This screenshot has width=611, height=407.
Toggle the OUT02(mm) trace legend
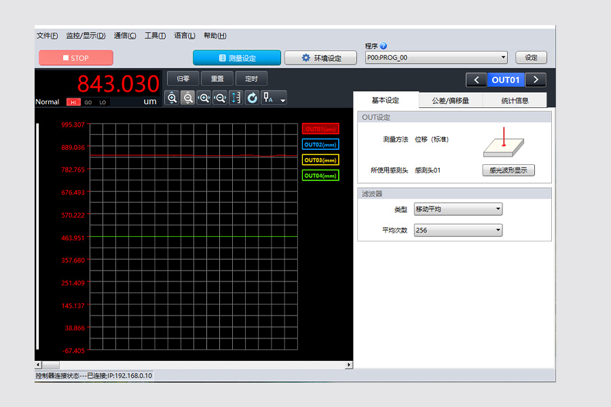pos(320,144)
